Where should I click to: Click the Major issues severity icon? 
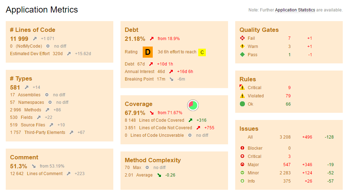[x=242, y=165]
